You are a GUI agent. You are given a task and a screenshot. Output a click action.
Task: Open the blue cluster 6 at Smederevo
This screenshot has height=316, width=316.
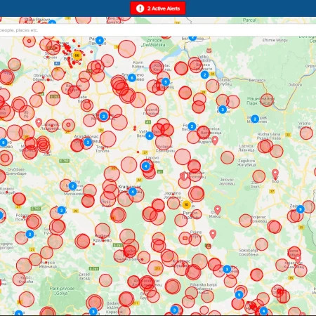coord(132,78)
